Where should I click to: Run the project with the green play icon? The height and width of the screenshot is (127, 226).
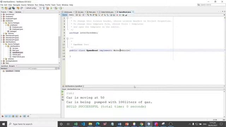(51, 8)
